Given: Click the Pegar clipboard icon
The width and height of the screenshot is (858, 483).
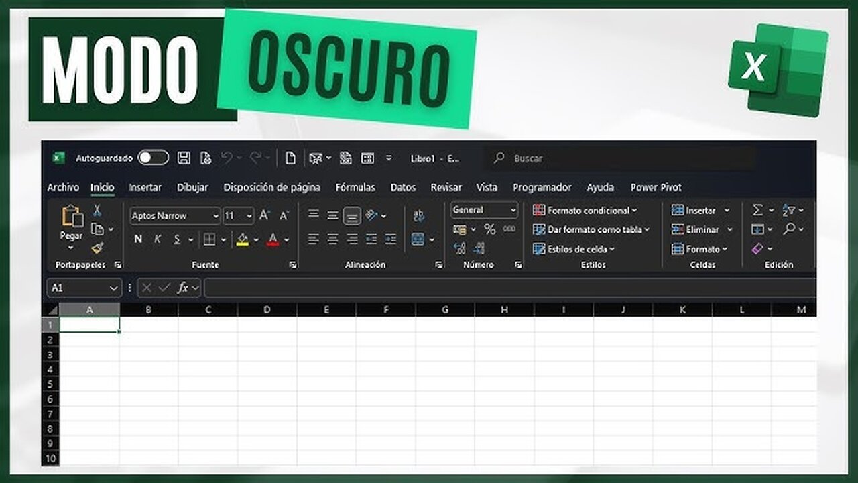Looking at the screenshot, I should pyautogui.click(x=72, y=216).
